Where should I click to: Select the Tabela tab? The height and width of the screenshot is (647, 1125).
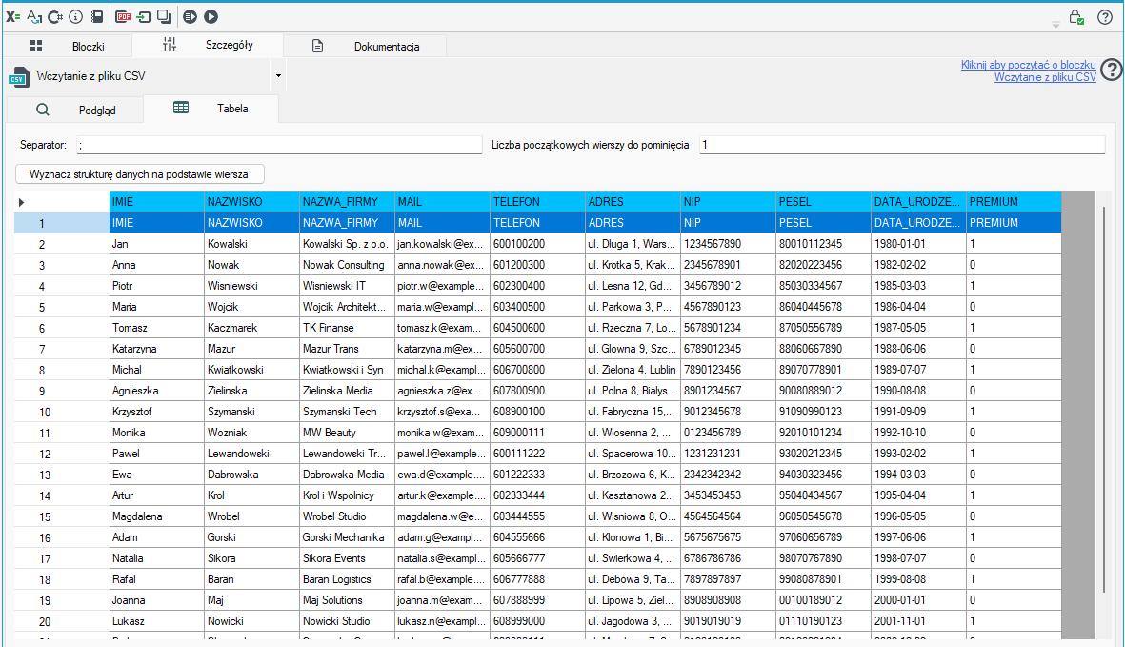(211, 109)
